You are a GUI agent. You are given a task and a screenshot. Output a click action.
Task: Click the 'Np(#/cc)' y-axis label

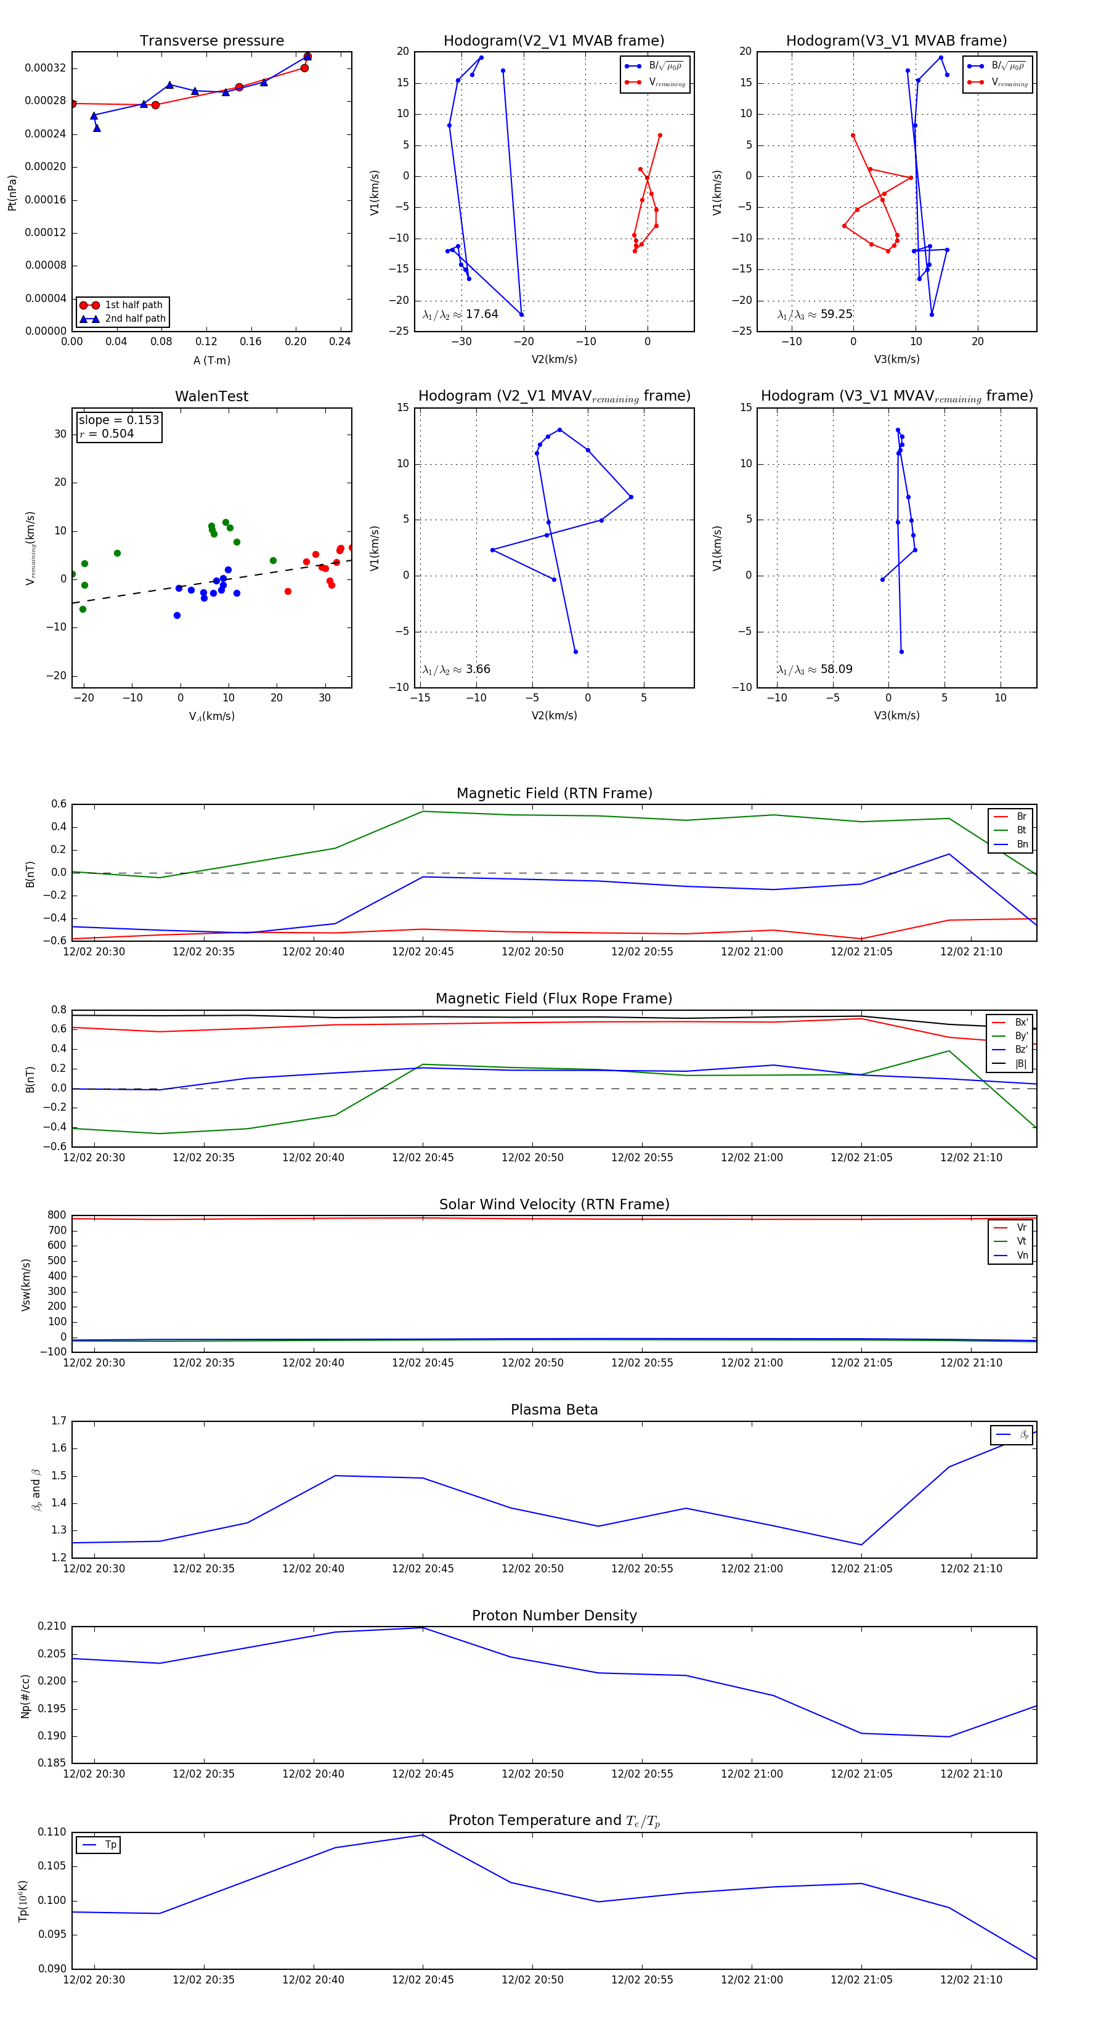pyautogui.click(x=25, y=1695)
